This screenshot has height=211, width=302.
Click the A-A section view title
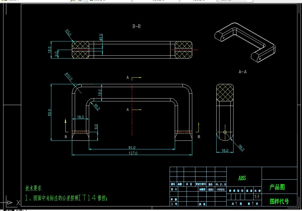[x=242, y=72]
